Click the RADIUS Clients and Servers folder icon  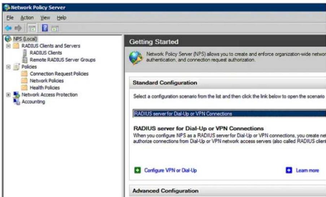16,46
